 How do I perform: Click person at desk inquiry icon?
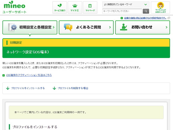pos(123,27)
